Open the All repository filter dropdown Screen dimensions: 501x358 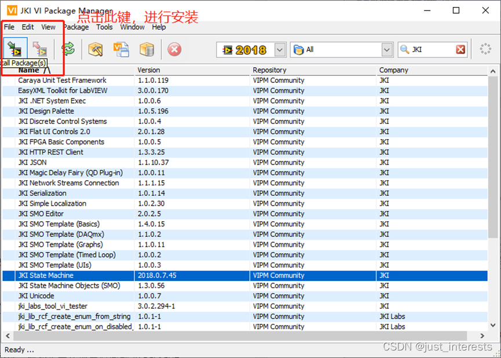point(387,50)
